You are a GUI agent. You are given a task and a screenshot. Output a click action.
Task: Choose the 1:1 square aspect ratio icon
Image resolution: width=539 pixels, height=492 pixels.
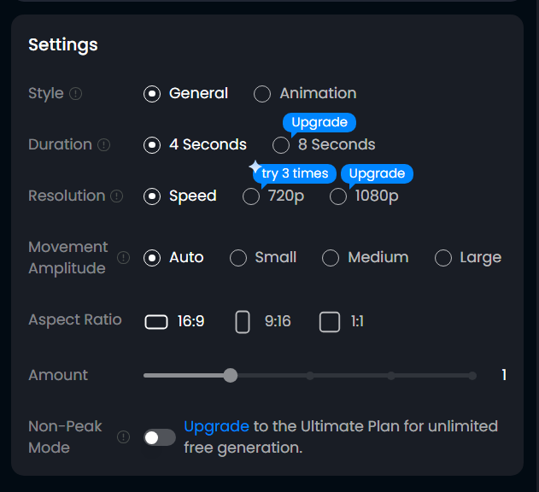pos(330,322)
